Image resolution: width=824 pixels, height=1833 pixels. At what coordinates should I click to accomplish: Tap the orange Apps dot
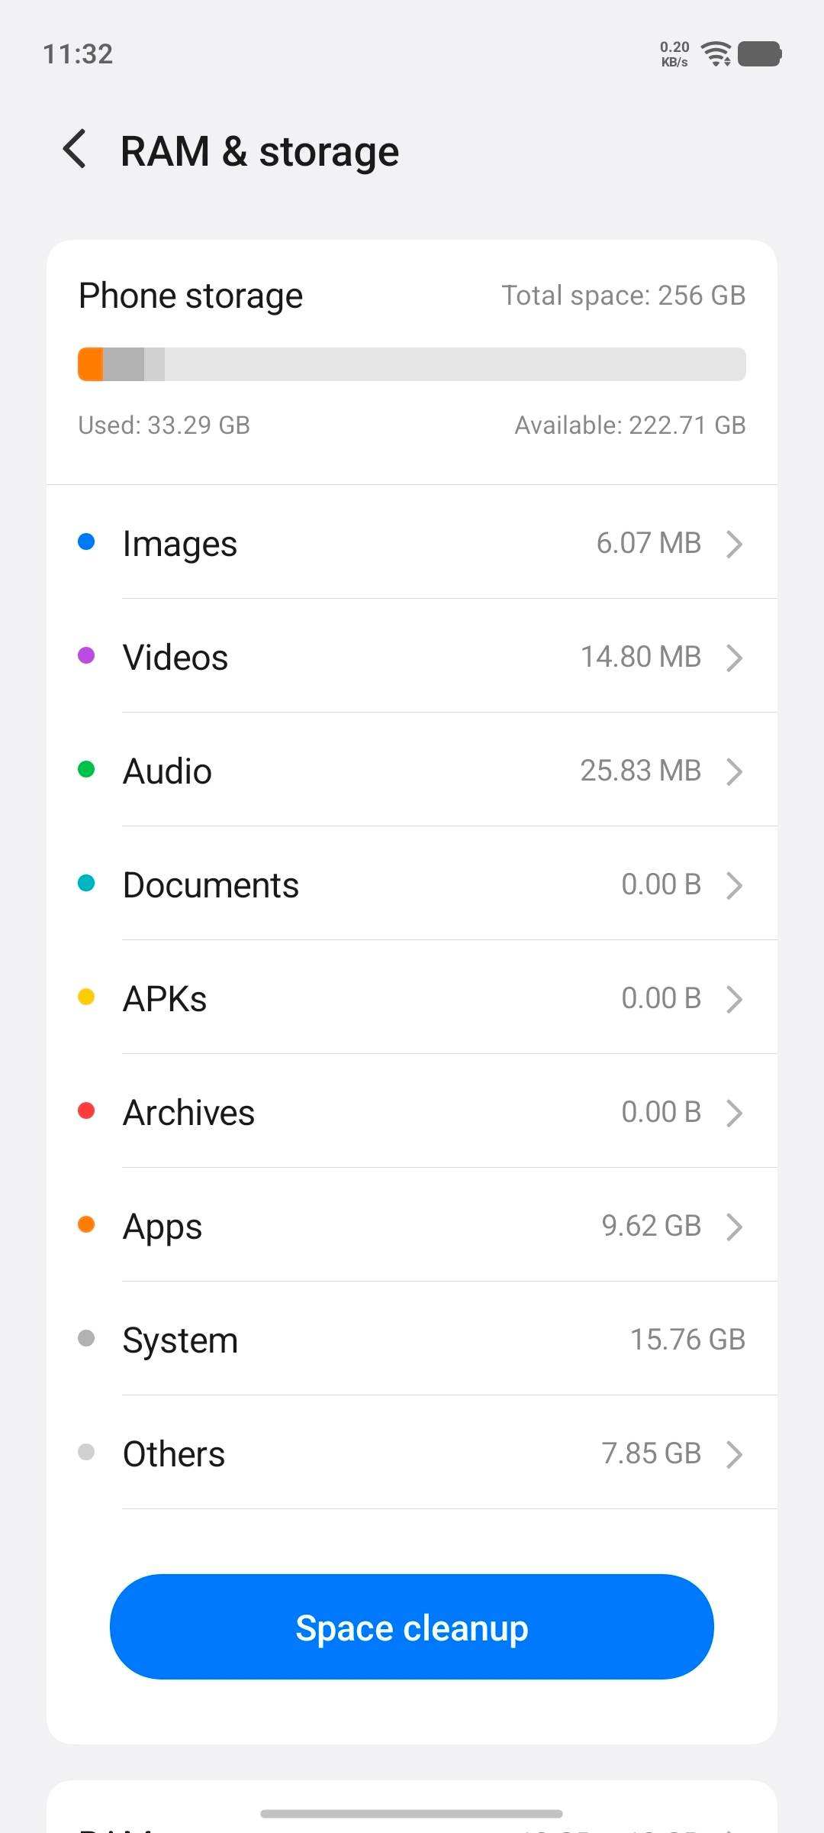(86, 1224)
